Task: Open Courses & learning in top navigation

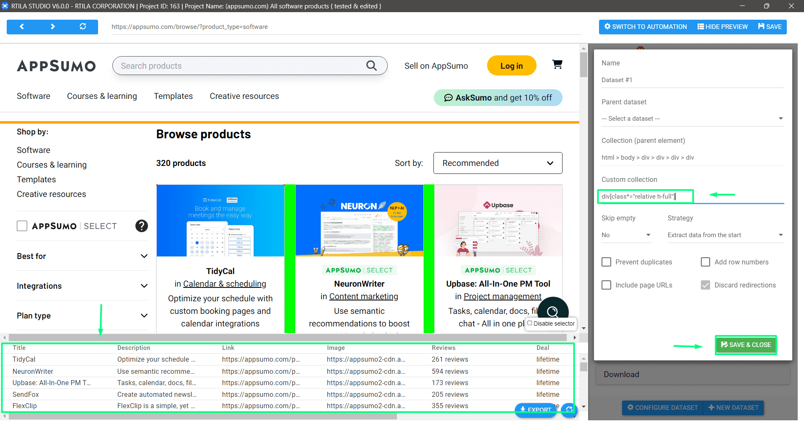Action: tap(102, 96)
